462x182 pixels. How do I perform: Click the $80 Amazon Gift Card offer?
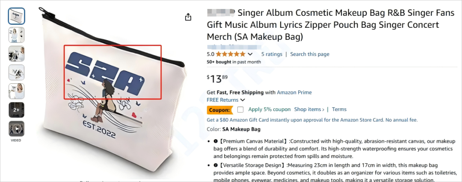[x=312, y=120]
